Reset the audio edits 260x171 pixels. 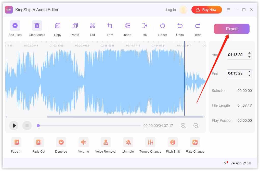tap(163, 26)
